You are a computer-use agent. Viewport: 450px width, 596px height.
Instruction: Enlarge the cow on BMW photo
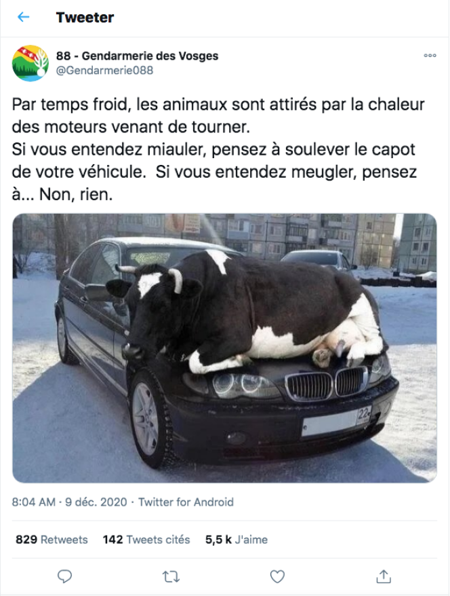224,348
